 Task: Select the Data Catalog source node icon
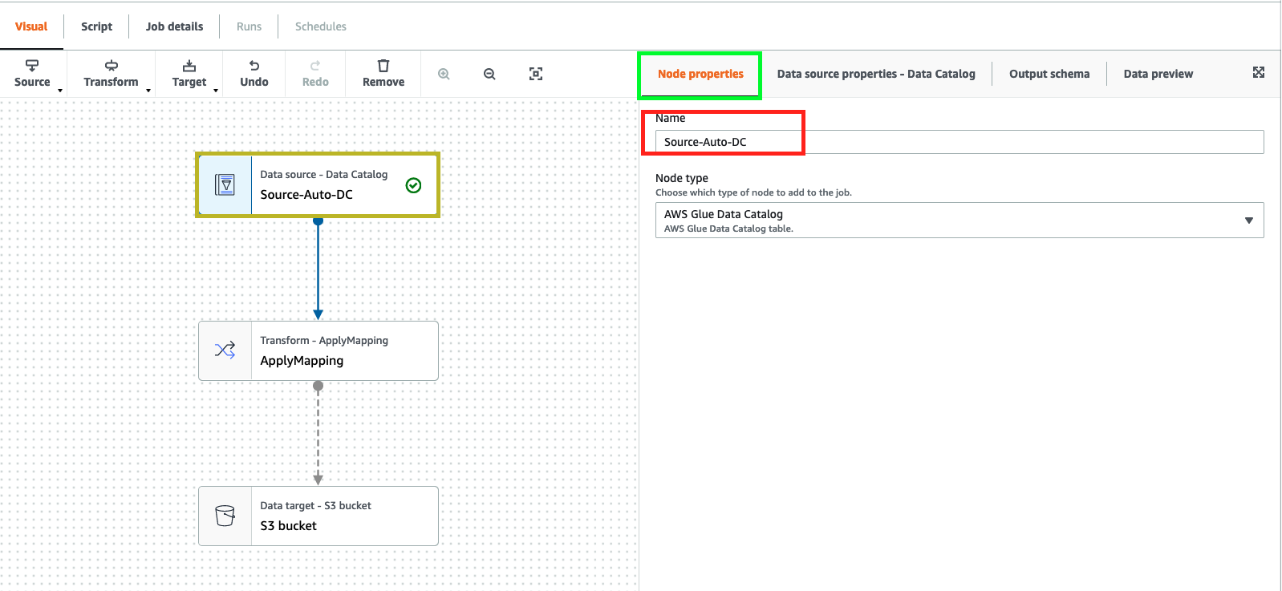pyautogui.click(x=225, y=185)
